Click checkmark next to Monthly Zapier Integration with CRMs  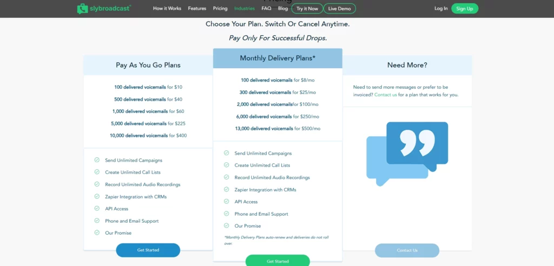[x=227, y=189]
